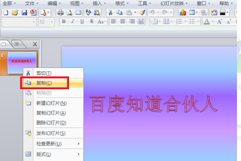
Task: Click the Open folder icon
Action: (15, 12)
